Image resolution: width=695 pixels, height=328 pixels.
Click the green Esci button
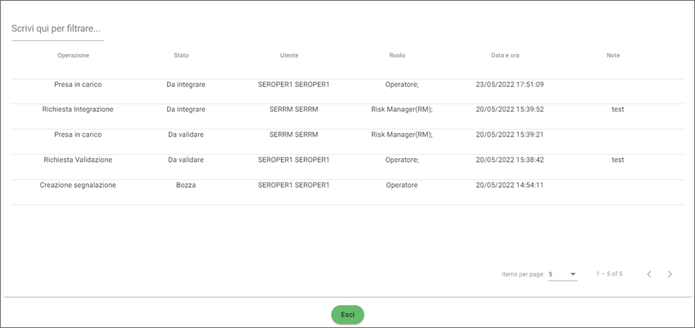pos(347,314)
